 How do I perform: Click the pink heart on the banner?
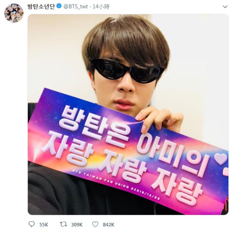(221, 159)
